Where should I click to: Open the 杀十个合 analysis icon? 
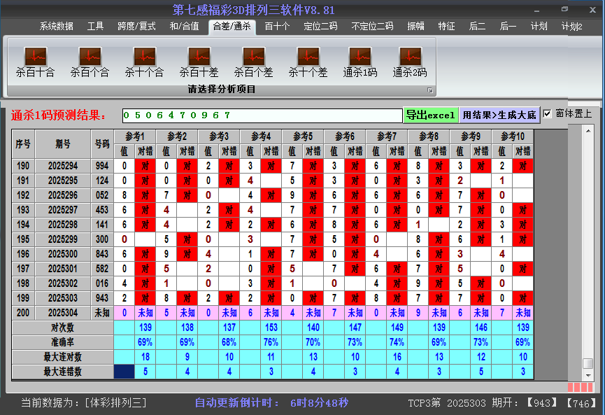[x=144, y=57]
